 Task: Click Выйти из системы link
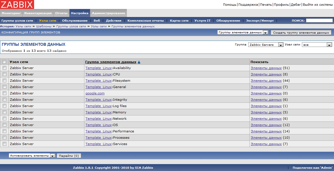pos(318,4)
